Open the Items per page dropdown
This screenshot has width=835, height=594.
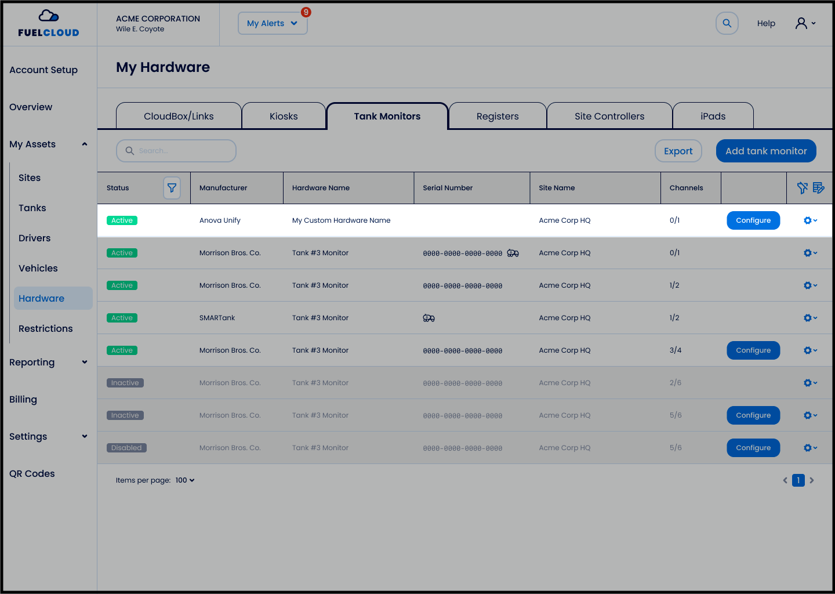pyautogui.click(x=185, y=480)
